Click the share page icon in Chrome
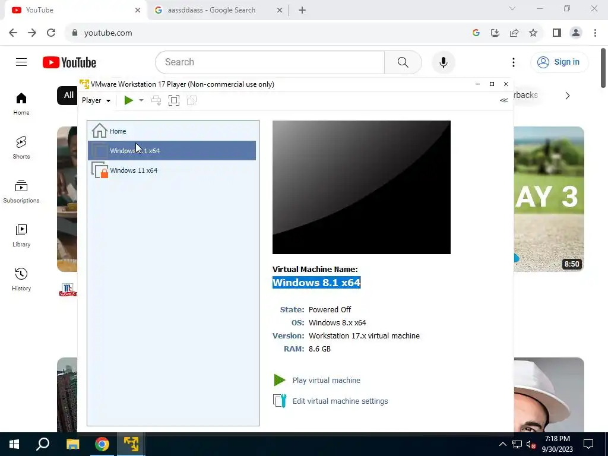Viewport: 608px width, 456px height. [514, 33]
